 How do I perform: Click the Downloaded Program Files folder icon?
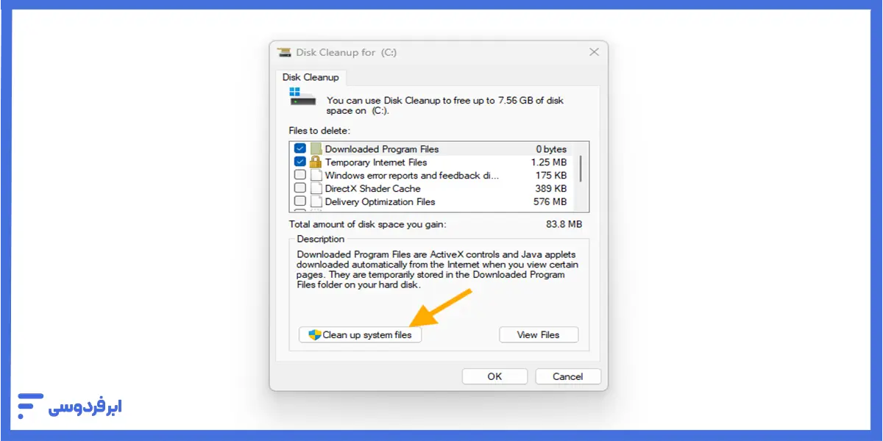(316, 148)
